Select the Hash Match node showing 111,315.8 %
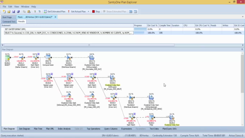The height and width of the screenshot is (138, 245). pyautogui.click(x=35, y=58)
